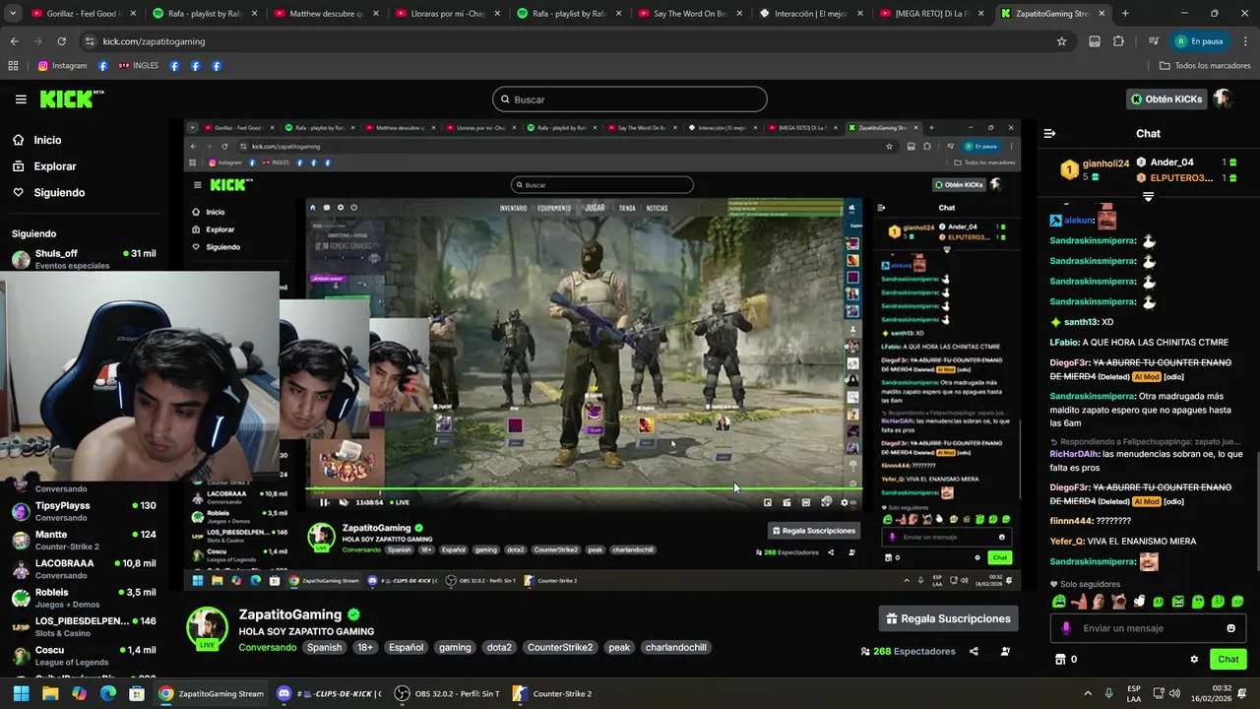Image resolution: width=1260 pixels, height=709 pixels.
Task: Open the Kick hamburger menu
Action: tap(21, 98)
